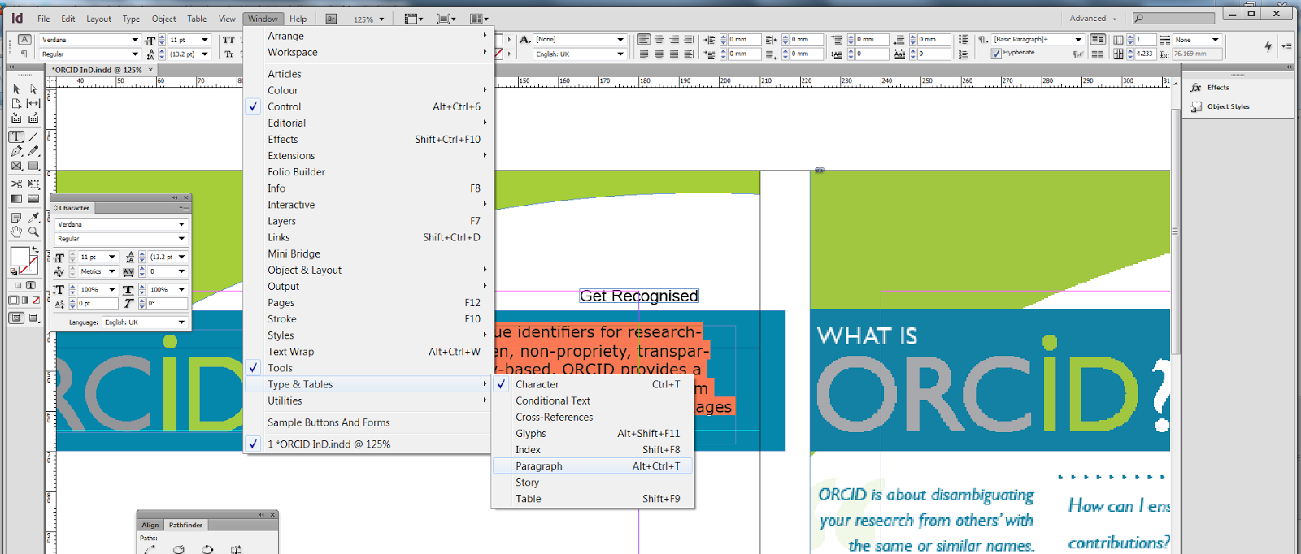
Task: Open the Layout menu
Action: 98,19
